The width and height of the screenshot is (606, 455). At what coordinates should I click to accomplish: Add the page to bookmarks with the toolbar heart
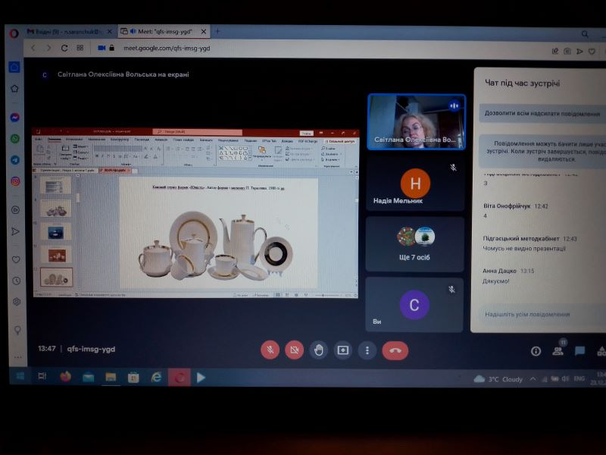pyautogui.click(x=592, y=51)
